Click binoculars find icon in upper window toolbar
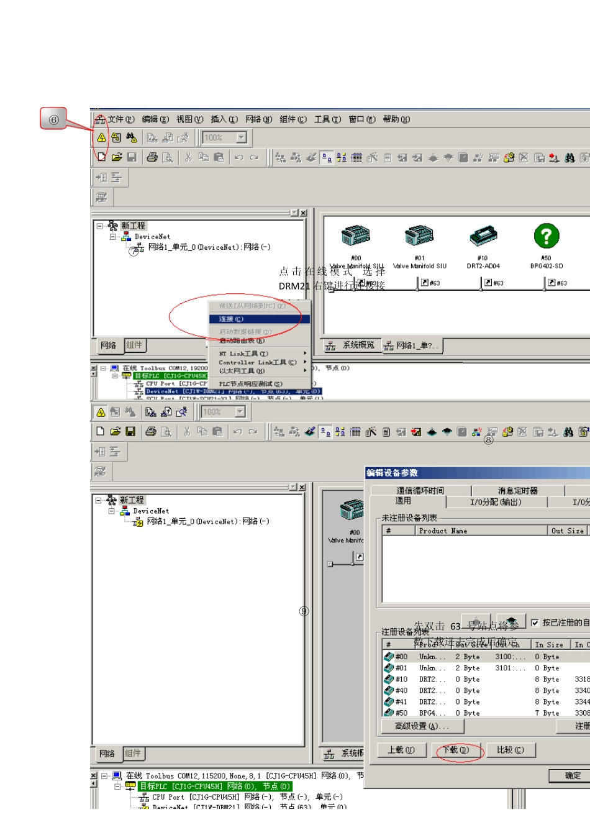590x835 pixels. tap(570, 157)
